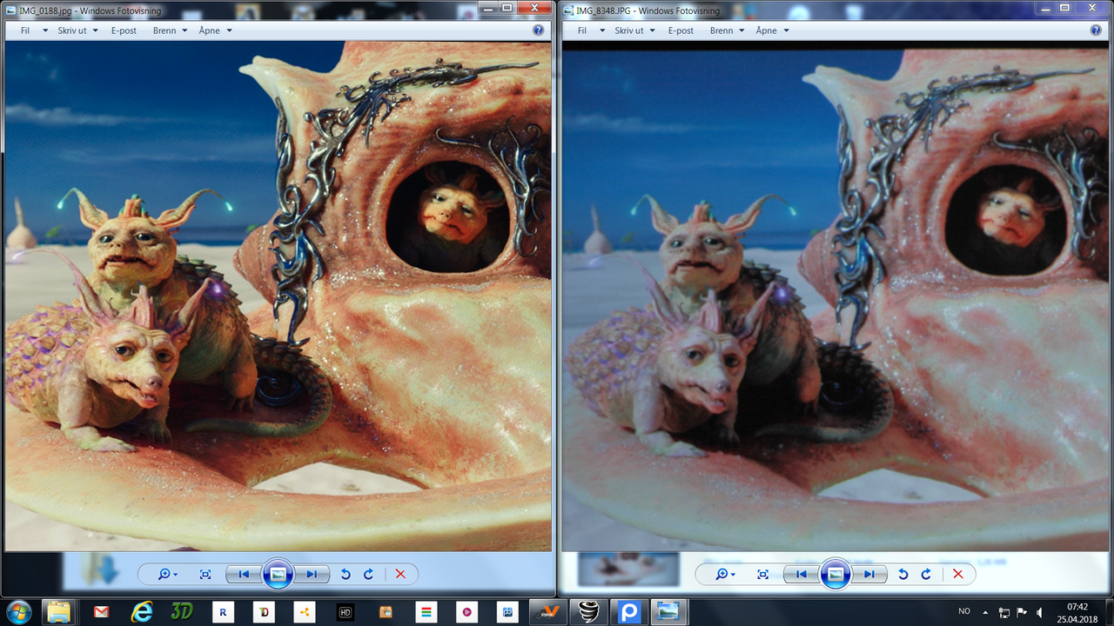Image resolution: width=1114 pixels, height=626 pixels.
Task: Open the green 3D app on taskbar
Action: coord(182,611)
